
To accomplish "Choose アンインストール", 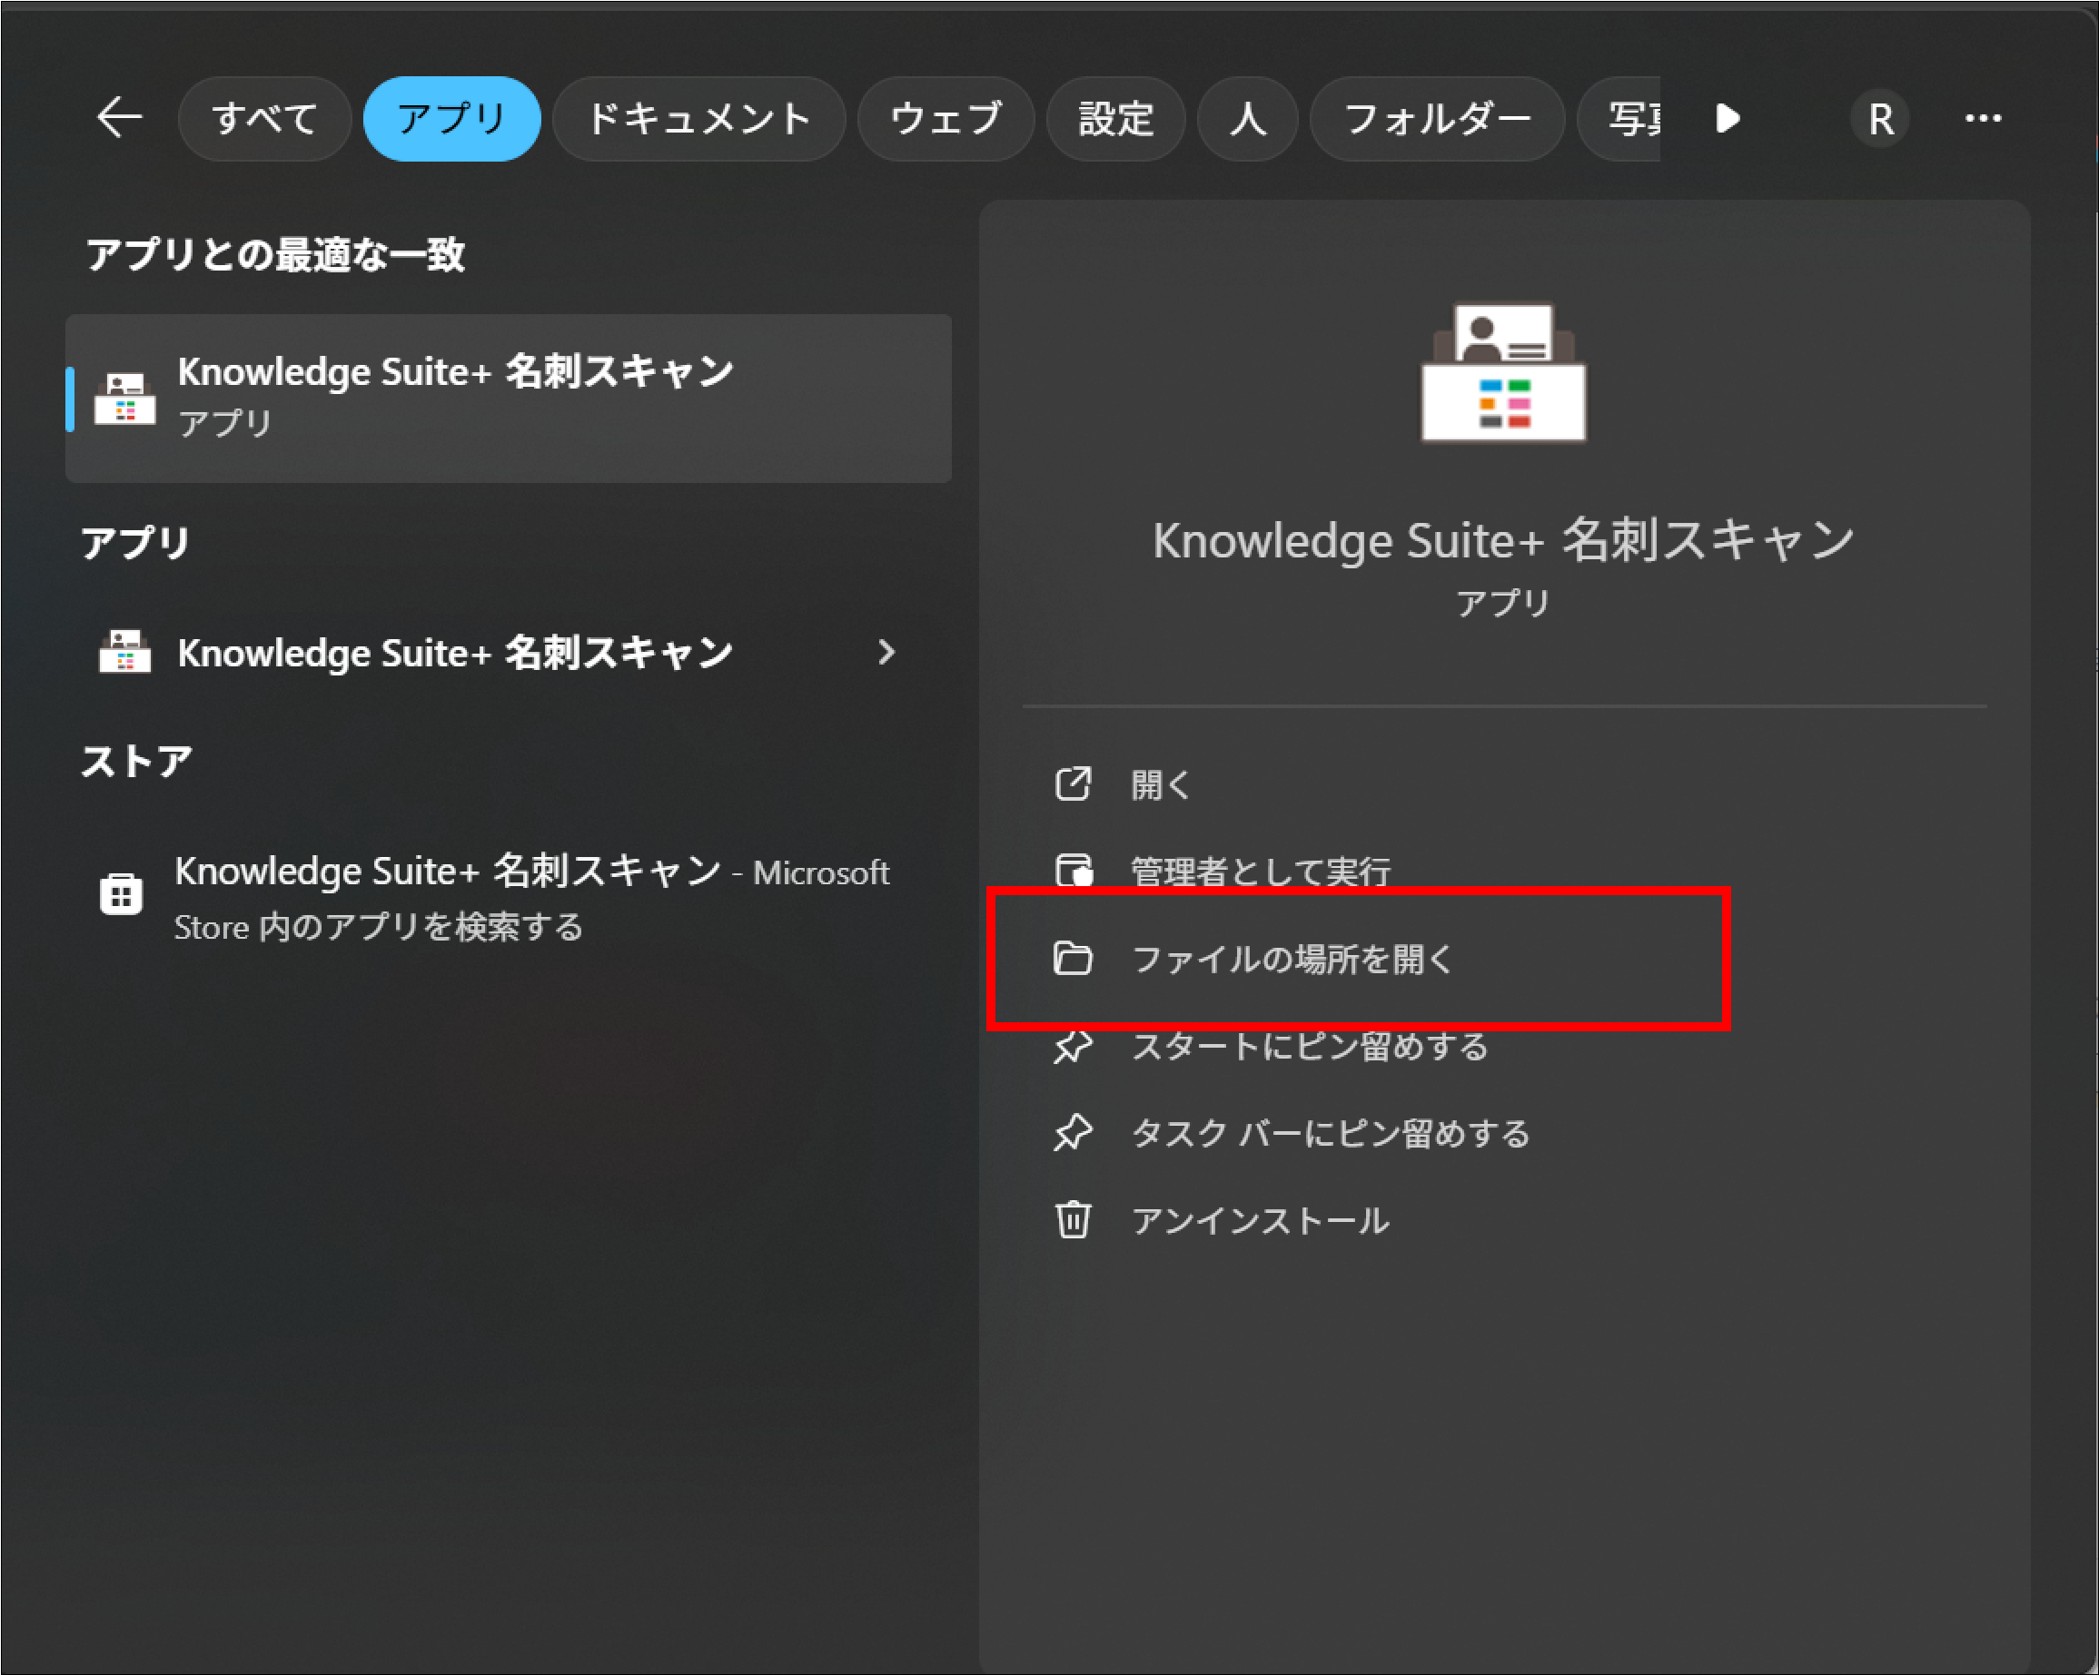I will 1260,1220.
